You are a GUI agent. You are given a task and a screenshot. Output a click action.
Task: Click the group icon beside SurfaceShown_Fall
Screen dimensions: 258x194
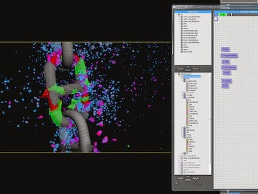pos(182,35)
